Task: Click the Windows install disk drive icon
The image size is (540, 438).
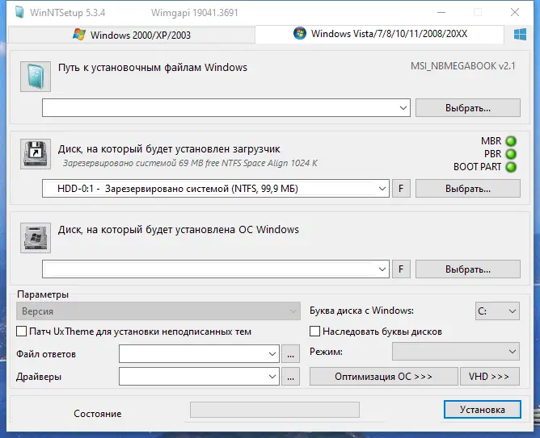Action: pyautogui.click(x=36, y=238)
